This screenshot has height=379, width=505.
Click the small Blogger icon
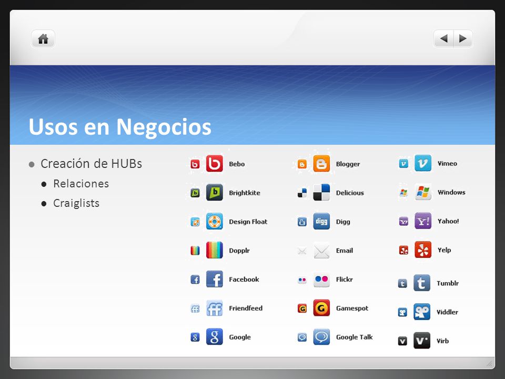coord(302,164)
